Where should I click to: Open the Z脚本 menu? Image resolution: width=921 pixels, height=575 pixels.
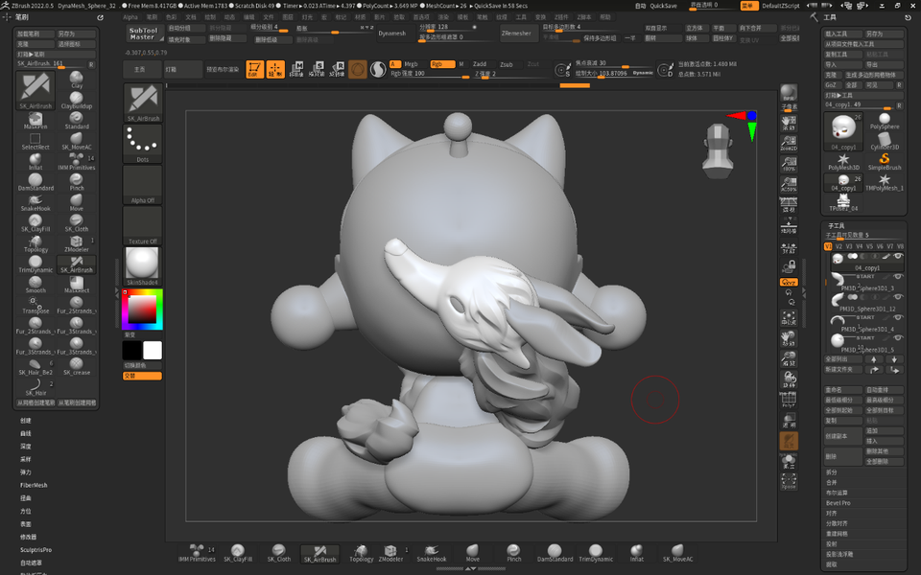pos(584,17)
